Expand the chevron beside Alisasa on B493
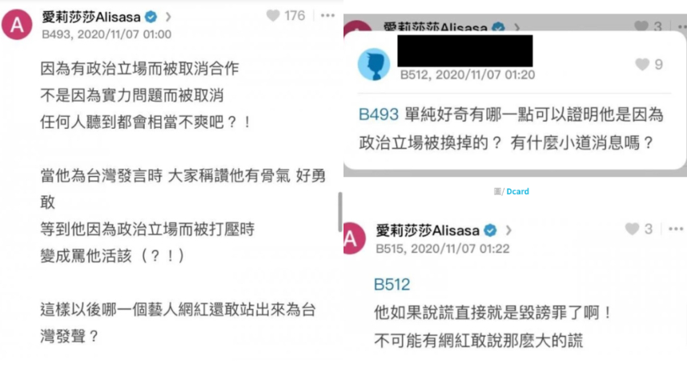The height and width of the screenshot is (368, 687). click(168, 17)
